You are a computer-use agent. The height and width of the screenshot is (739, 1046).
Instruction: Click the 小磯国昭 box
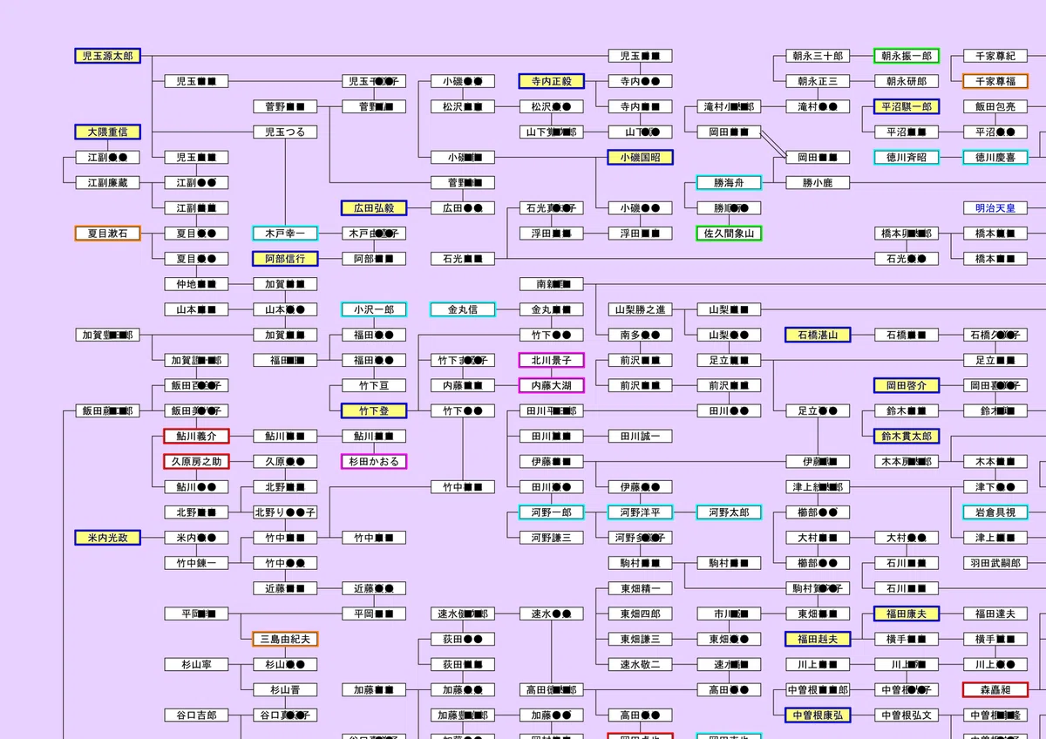[641, 158]
